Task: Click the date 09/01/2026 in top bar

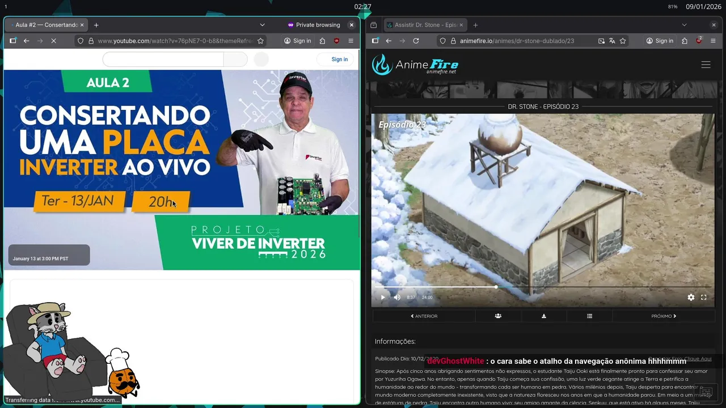Action: (703, 7)
